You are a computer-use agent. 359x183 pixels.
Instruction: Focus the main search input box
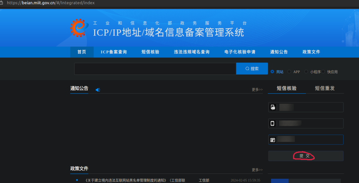point(155,69)
